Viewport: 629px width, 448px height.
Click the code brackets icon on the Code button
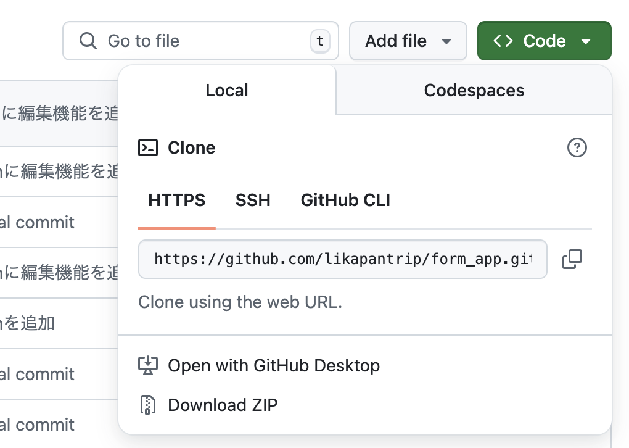tap(503, 40)
